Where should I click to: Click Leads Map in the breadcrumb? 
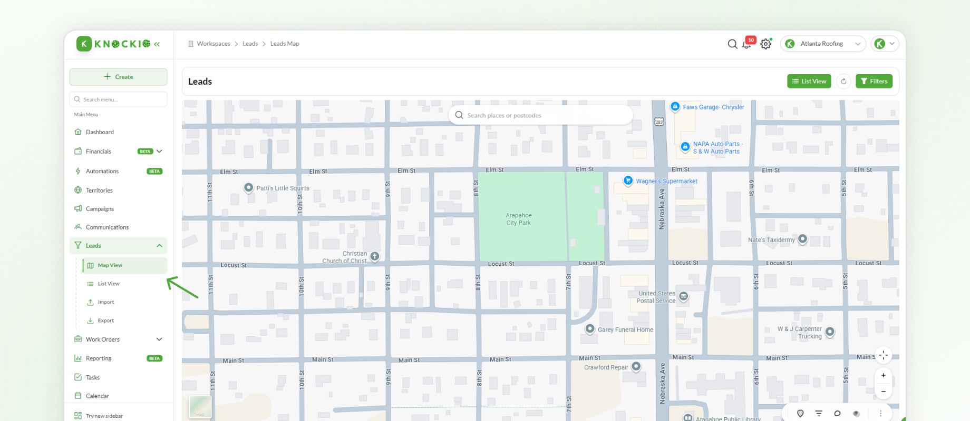(285, 44)
